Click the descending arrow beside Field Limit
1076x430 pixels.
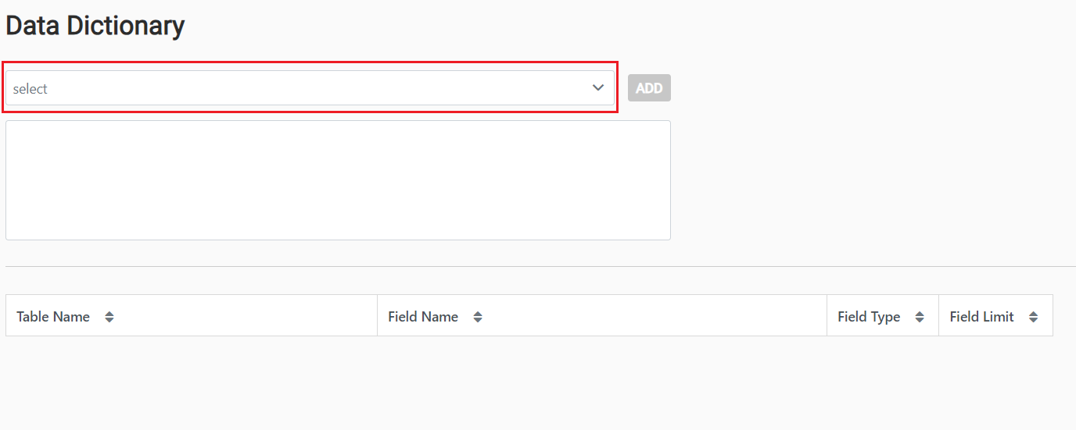(x=1034, y=321)
